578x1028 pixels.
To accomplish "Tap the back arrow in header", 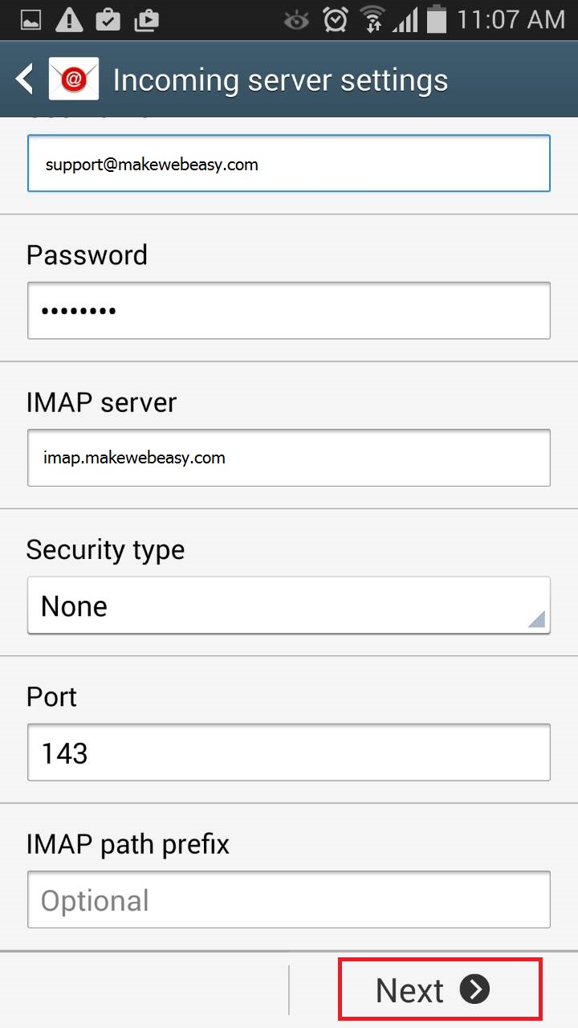I will (x=25, y=80).
